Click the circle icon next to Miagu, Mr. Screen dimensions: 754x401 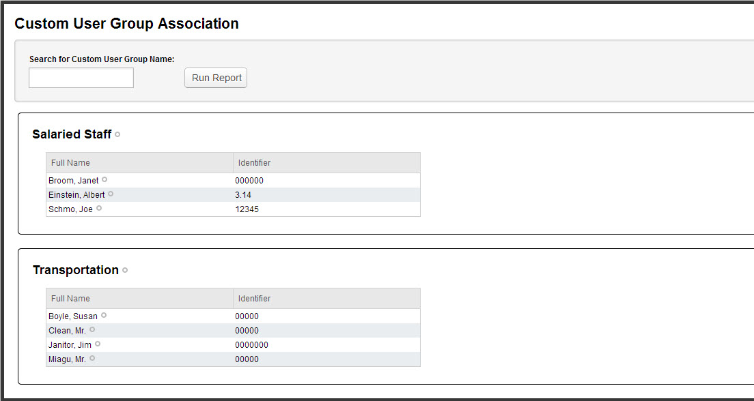(x=92, y=358)
